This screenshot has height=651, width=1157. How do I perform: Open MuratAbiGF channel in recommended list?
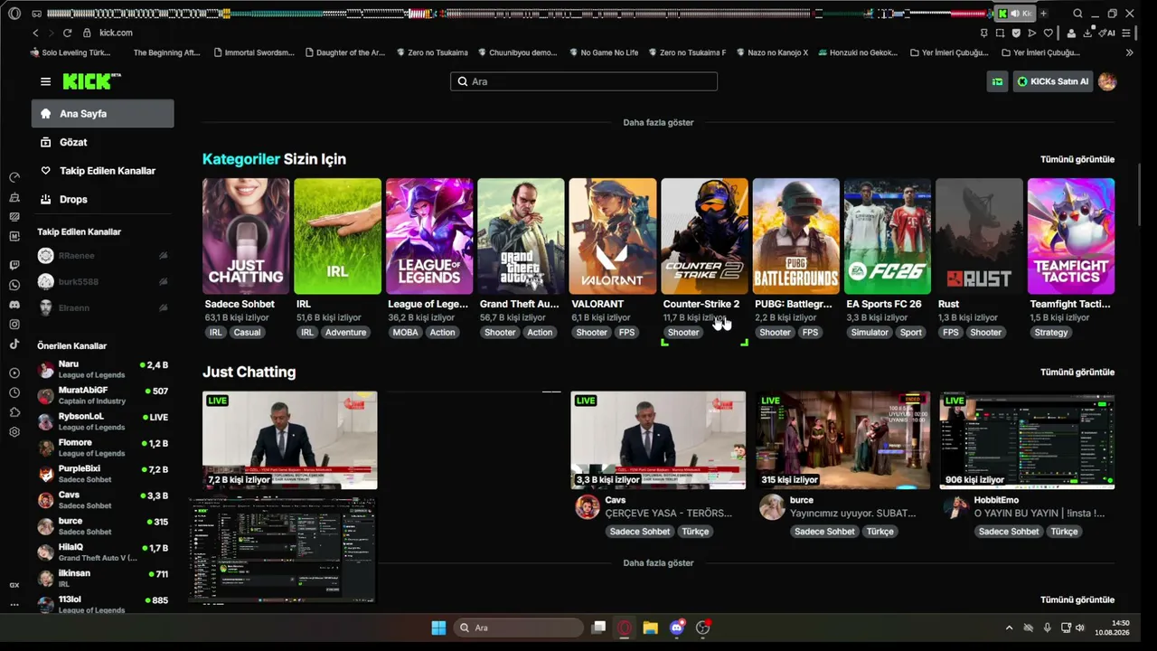click(x=103, y=395)
